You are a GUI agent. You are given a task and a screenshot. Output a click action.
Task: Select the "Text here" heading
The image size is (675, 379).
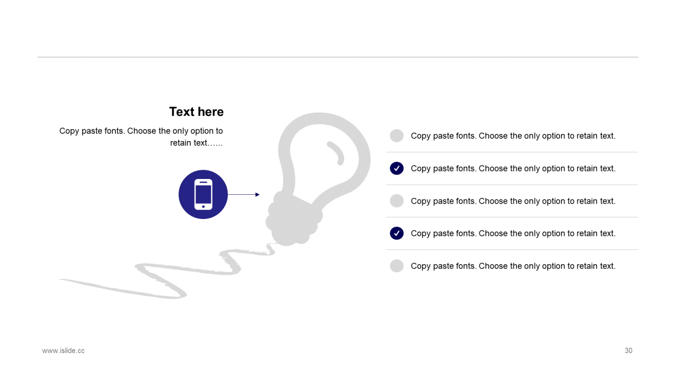coord(196,112)
